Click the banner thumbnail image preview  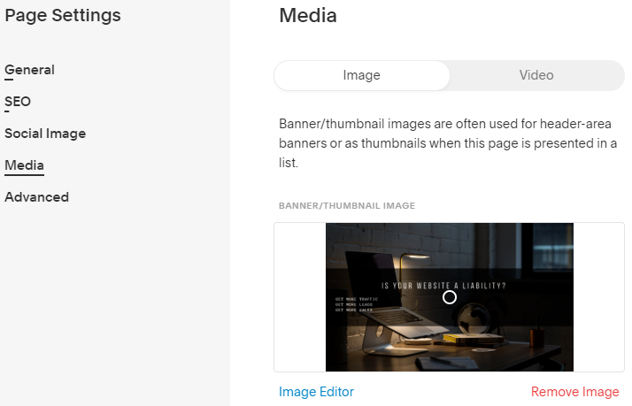450,297
